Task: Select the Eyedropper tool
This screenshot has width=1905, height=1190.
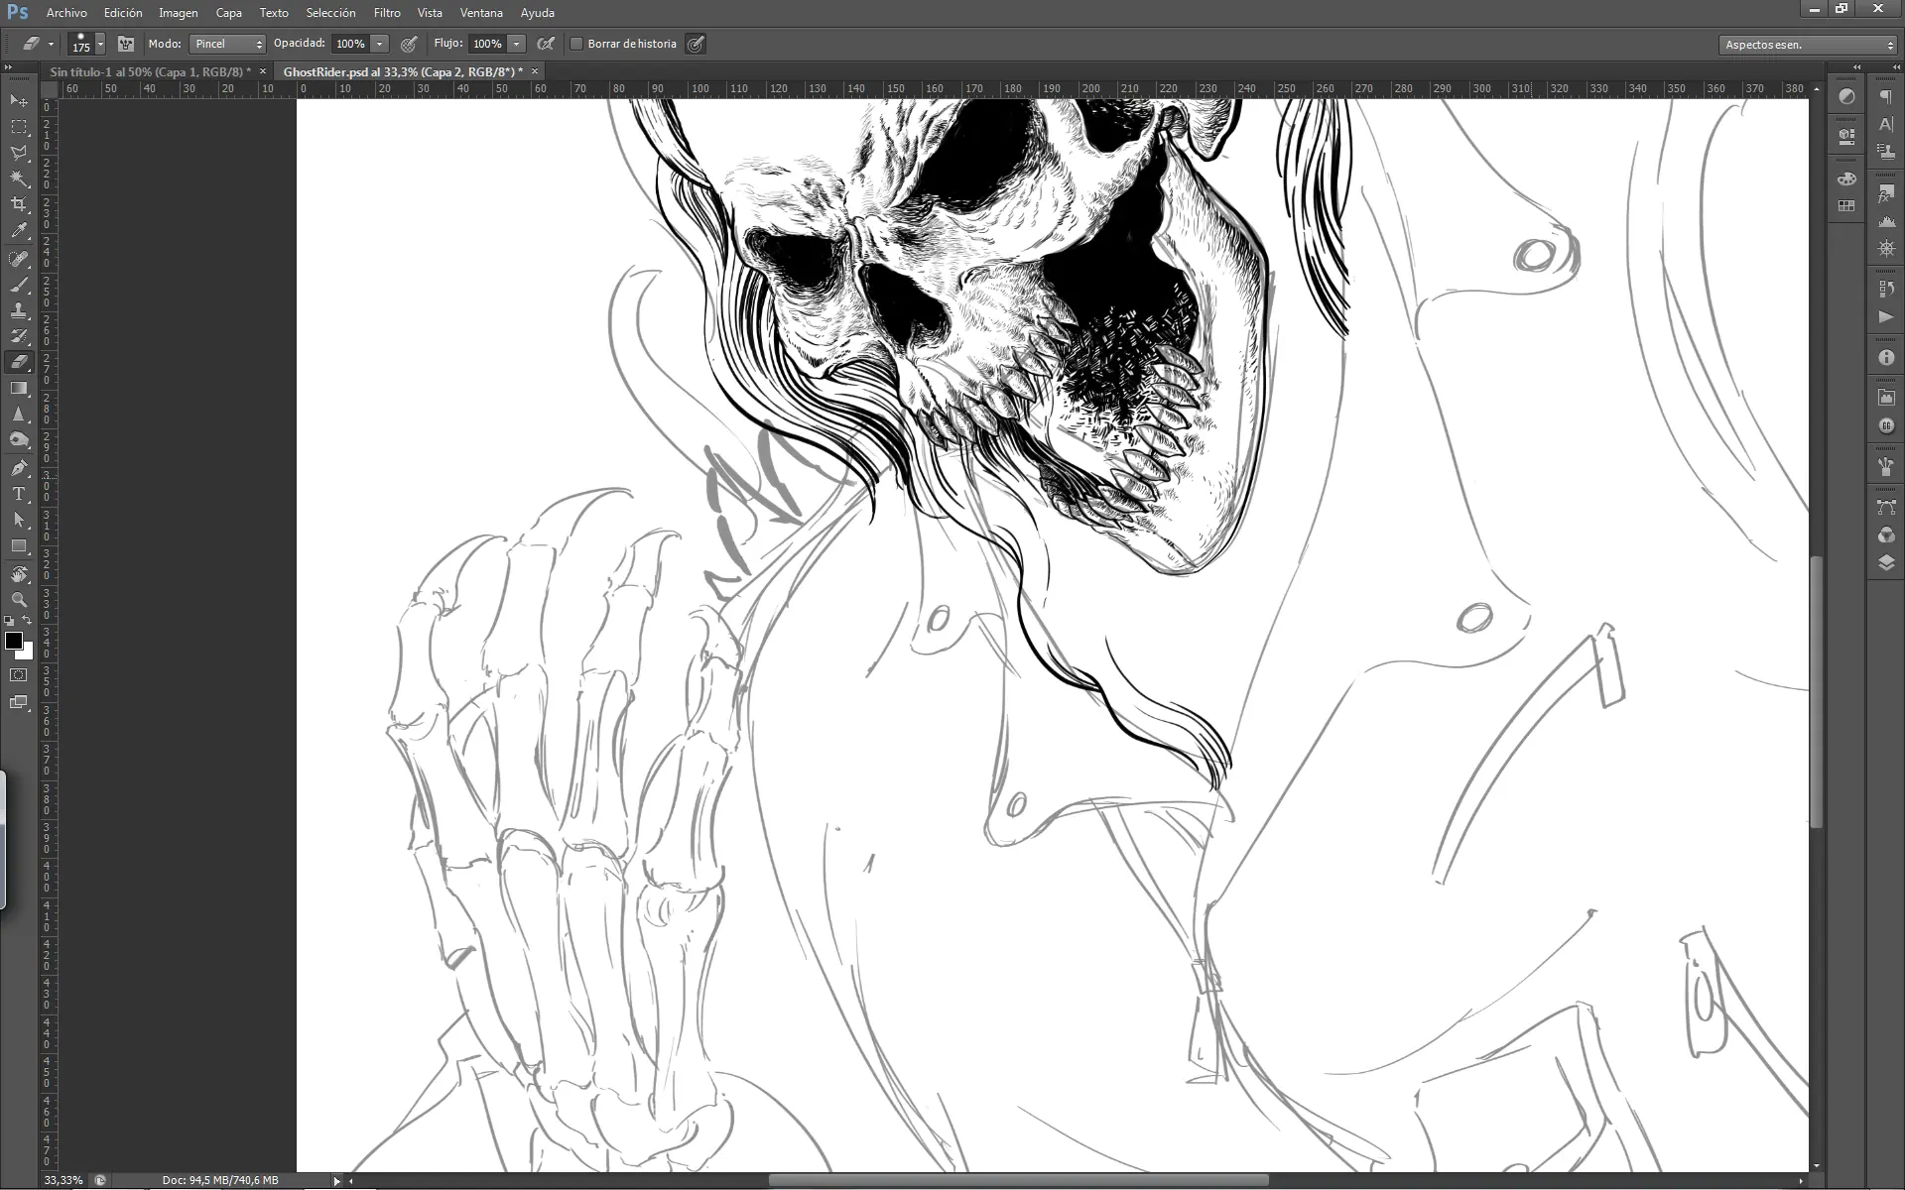Action: [19, 230]
